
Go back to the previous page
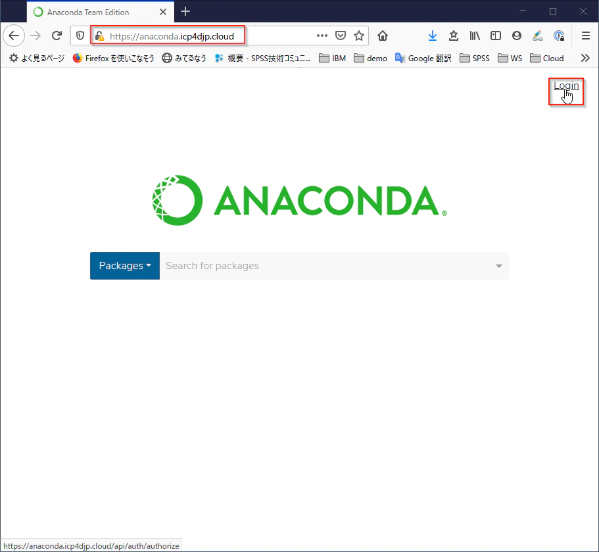click(x=14, y=36)
